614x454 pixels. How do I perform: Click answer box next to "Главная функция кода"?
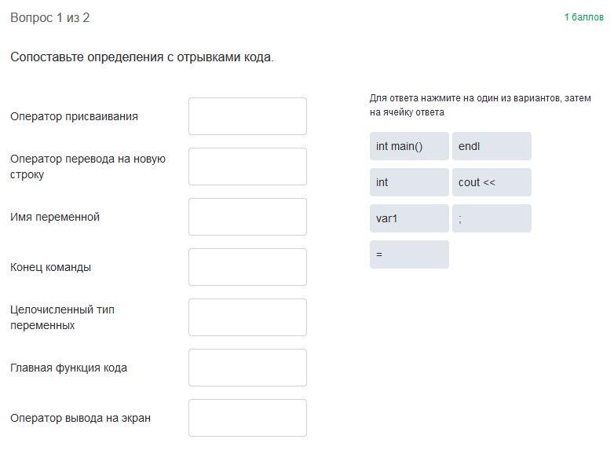pos(247,368)
